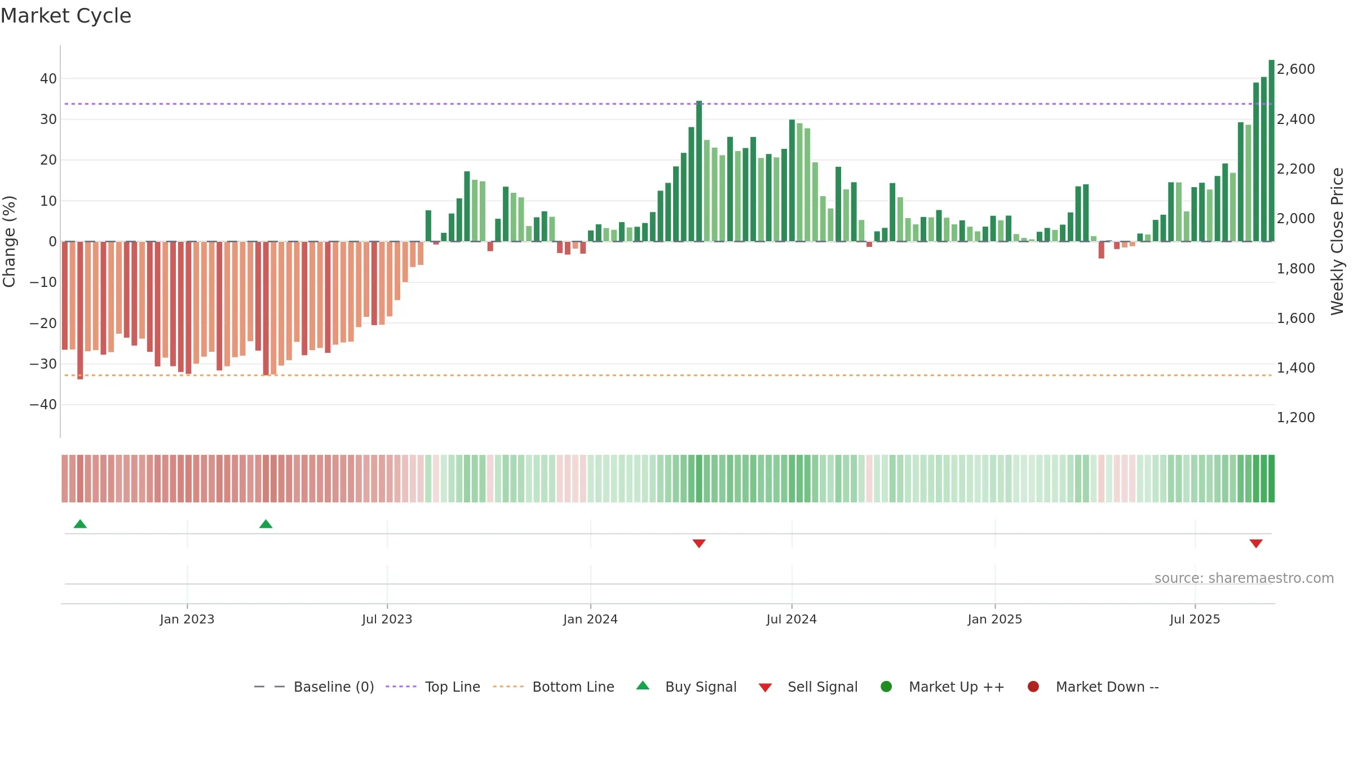Click the 40 change axis label
The height and width of the screenshot is (761, 1353).
point(48,79)
